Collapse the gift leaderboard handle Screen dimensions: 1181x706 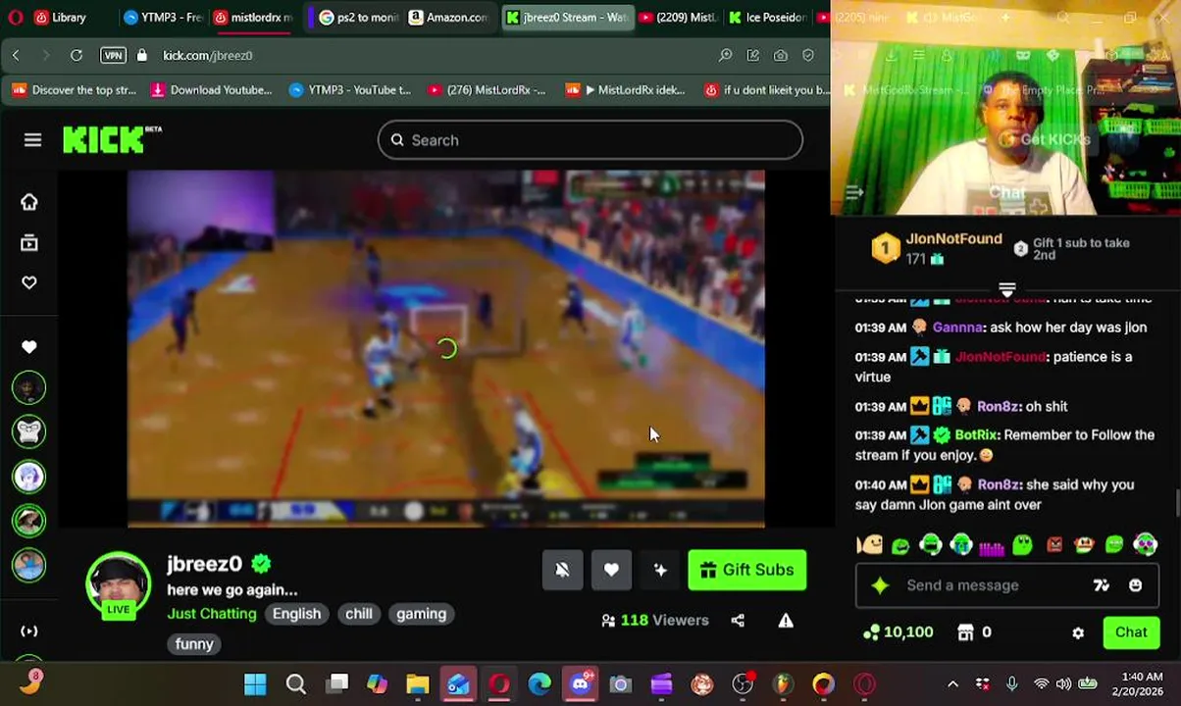click(1006, 290)
